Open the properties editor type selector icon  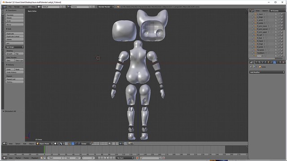click(x=252, y=62)
